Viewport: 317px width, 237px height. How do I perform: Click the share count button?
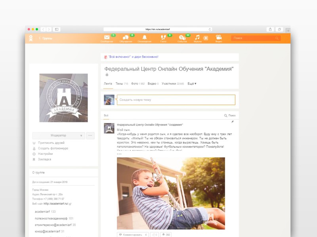155,235
